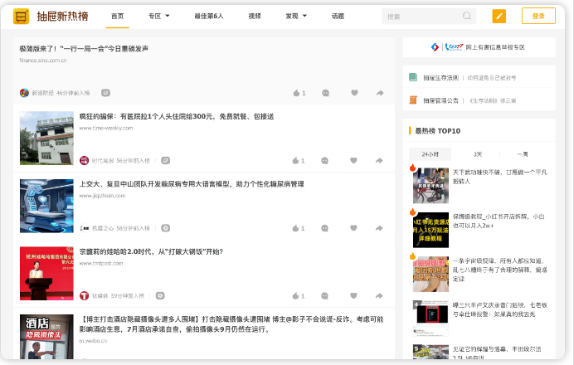Screen dimensions: 574x365
Task: Open hot item 一条宇宙级规律
Action: pos(500,270)
